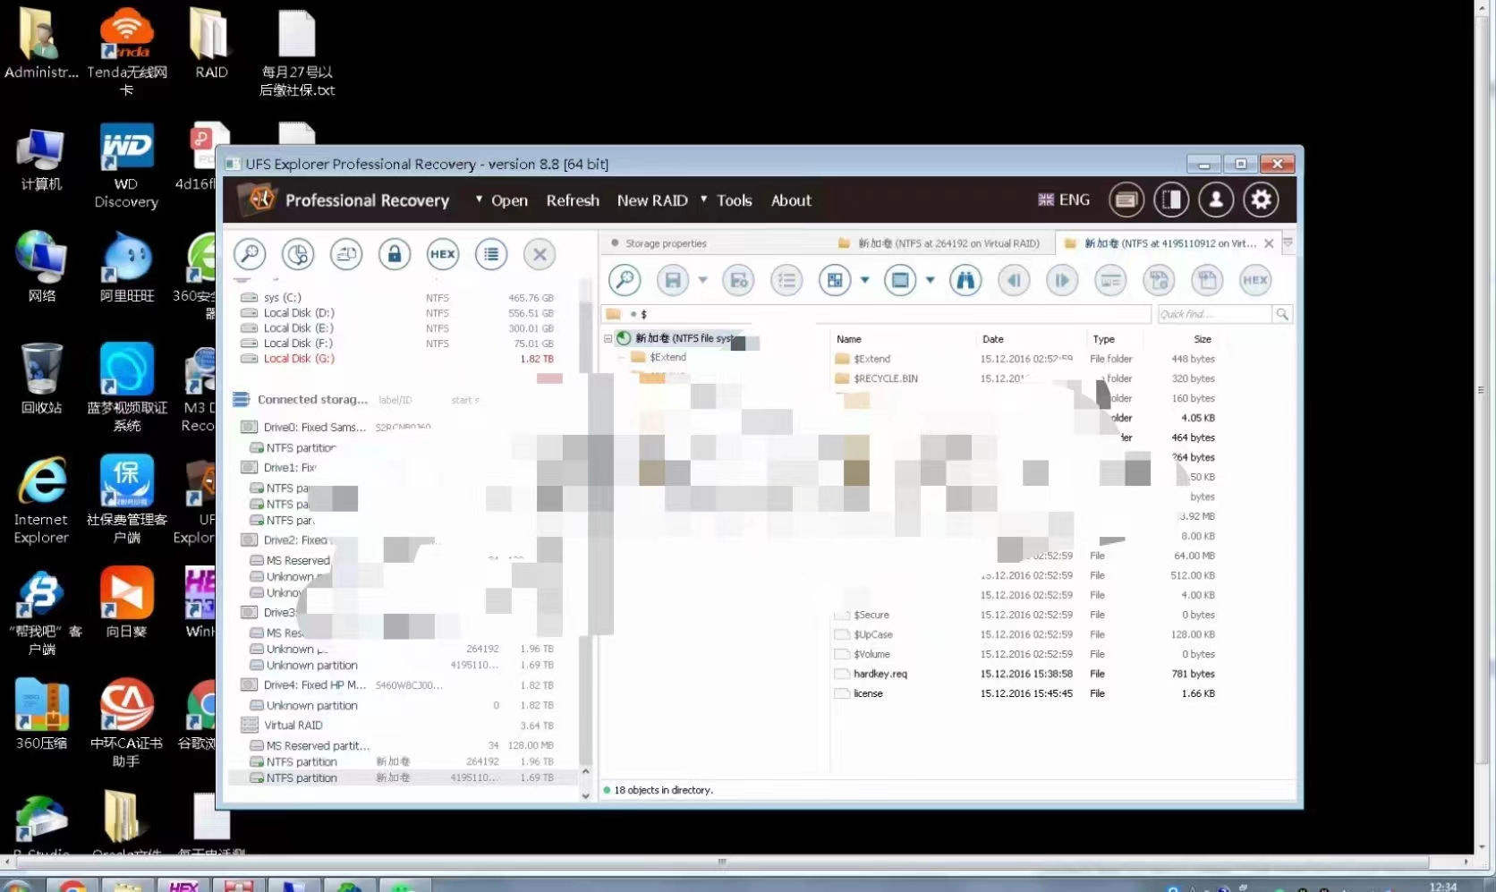Click the floppy disk save icon in file toolbar
Image resolution: width=1496 pixels, height=892 pixels.
[673, 280]
